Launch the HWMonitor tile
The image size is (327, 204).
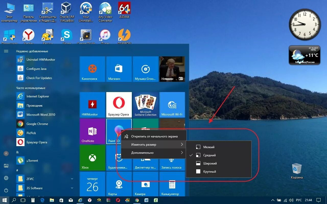(92, 105)
